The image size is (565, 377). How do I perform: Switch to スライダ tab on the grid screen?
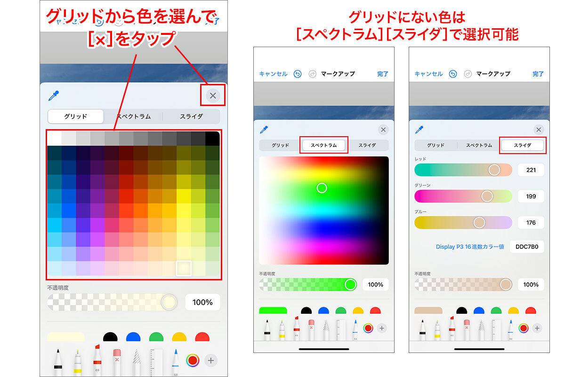click(191, 116)
